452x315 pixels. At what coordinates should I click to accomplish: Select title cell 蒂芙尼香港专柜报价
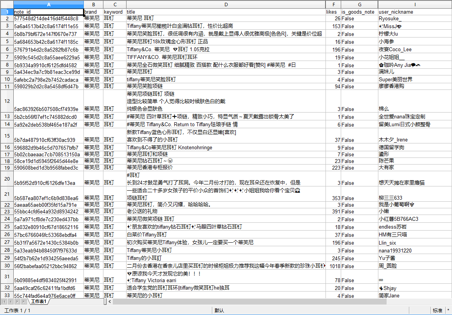(226, 167)
